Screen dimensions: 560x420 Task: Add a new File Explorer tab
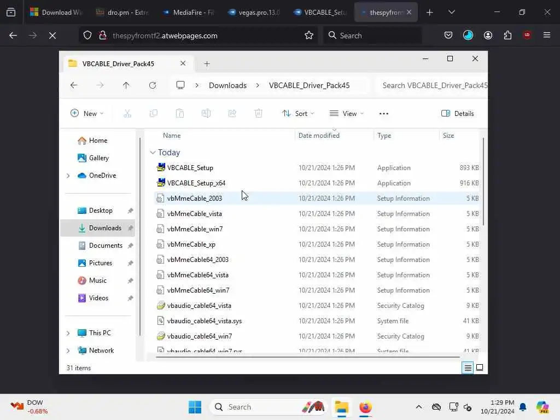(x=207, y=64)
